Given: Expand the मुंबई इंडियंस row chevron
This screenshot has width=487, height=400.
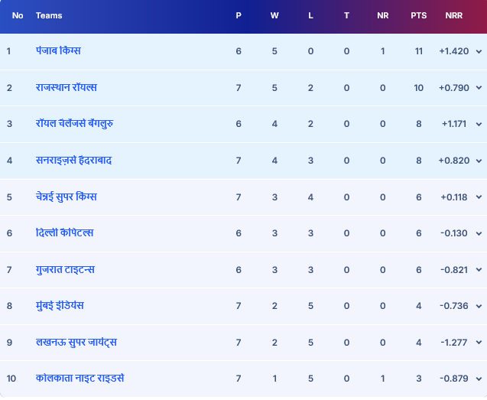Looking at the screenshot, I should (479, 306).
